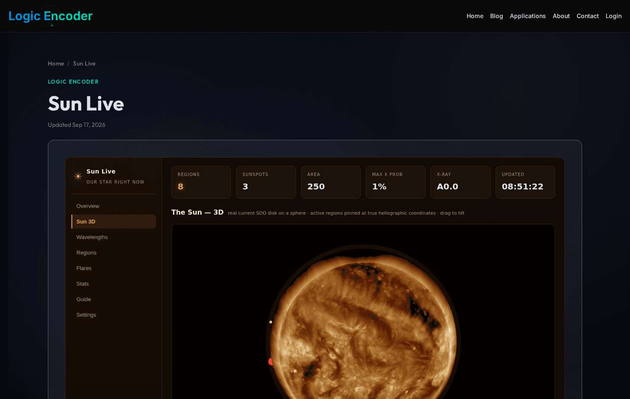Click the Area card showing 250
Screen dimensions: 630x399
pyautogui.click(x=331, y=182)
